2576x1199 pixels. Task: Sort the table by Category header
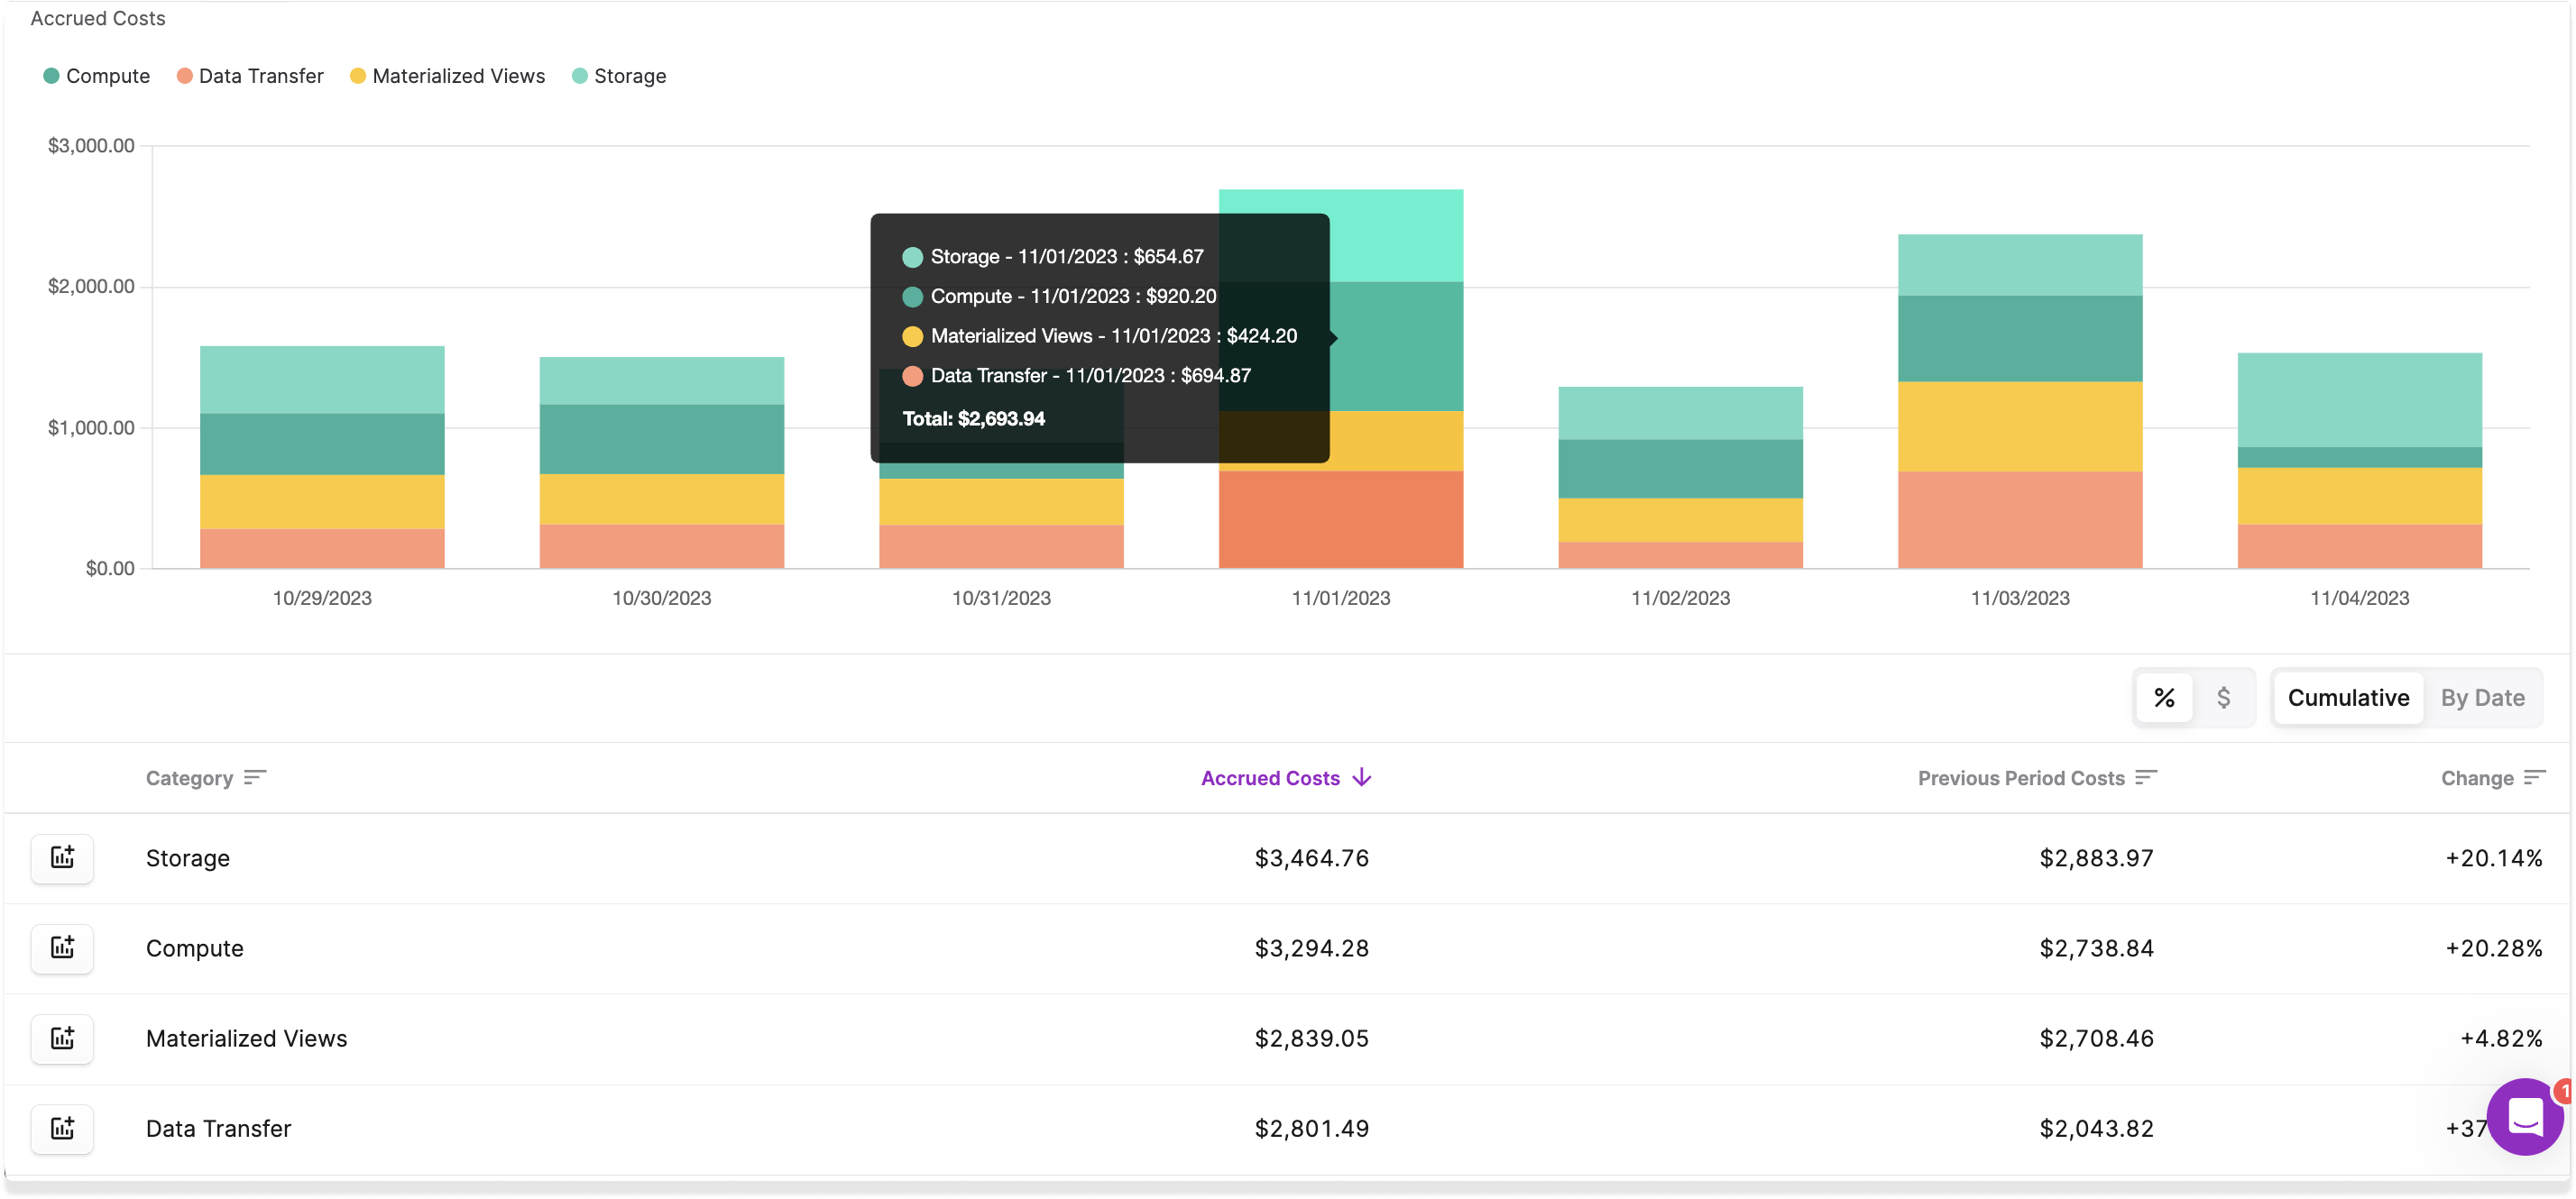tap(189, 778)
